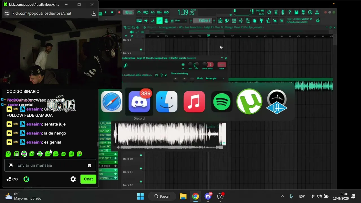Adjust the channel PAN knob
The width and height of the screenshot is (361, 203).
190,65
